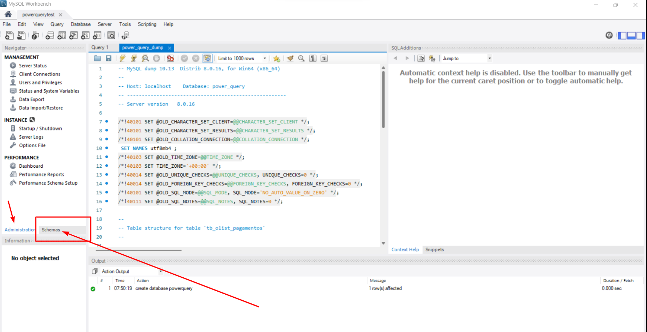This screenshot has width=647, height=332.
Task: Save the script to file icon
Action: 108,58
